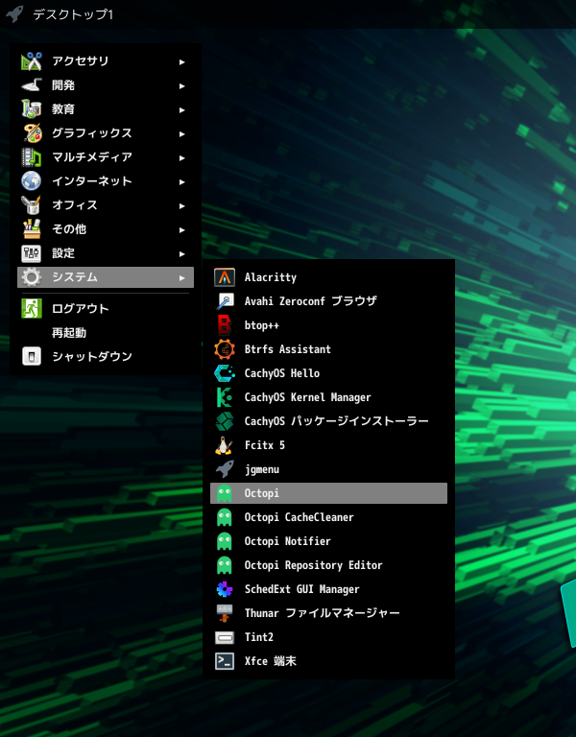Click the マルチメディア film and note icon
The width and height of the screenshot is (576, 737).
(x=32, y=157)
